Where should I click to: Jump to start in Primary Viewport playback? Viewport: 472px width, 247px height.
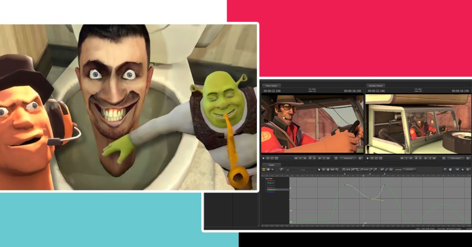(296, 158)
